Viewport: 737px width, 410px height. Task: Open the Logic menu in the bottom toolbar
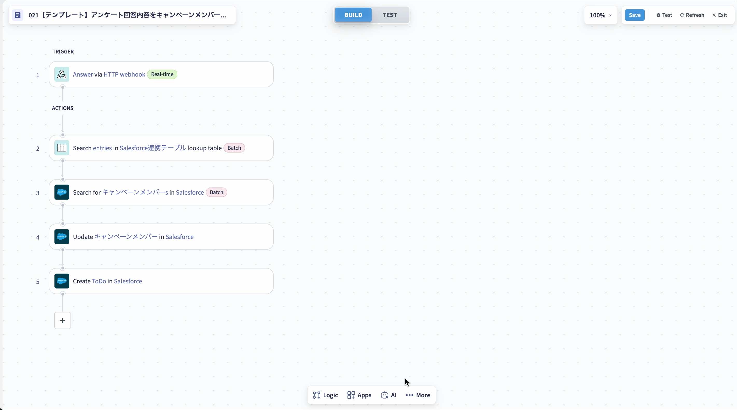[x=325, y=395]
